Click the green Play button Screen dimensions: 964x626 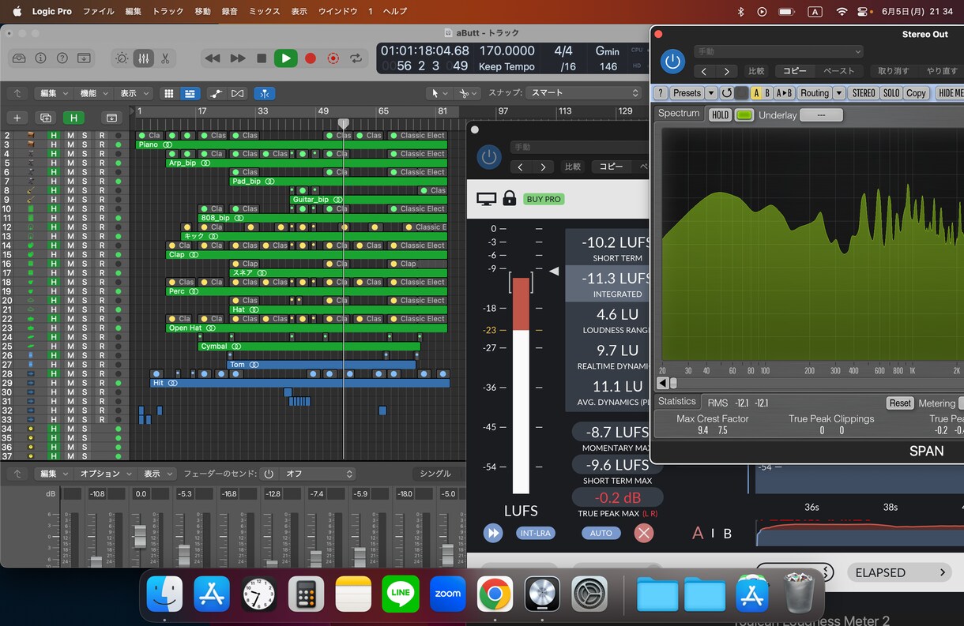pos(286,58)
